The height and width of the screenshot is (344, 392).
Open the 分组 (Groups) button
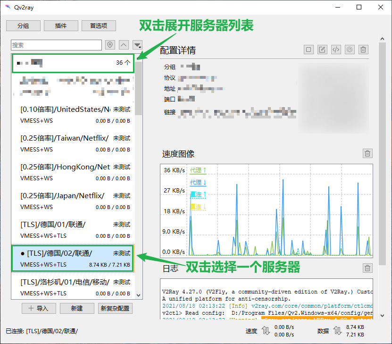coord(23,26)
